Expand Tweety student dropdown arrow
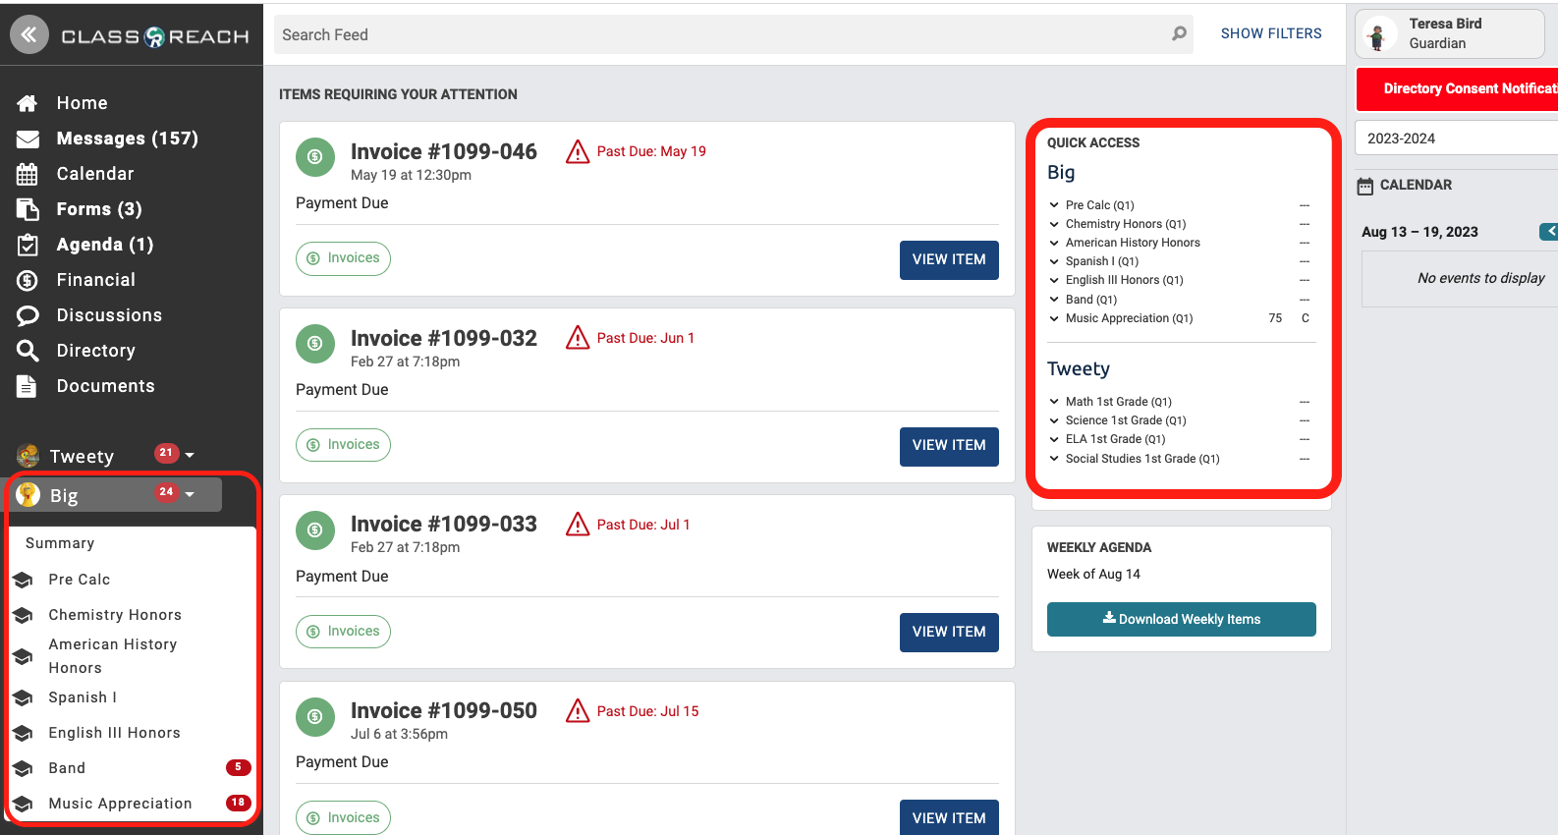1558x835 pixels. point(190,456)
